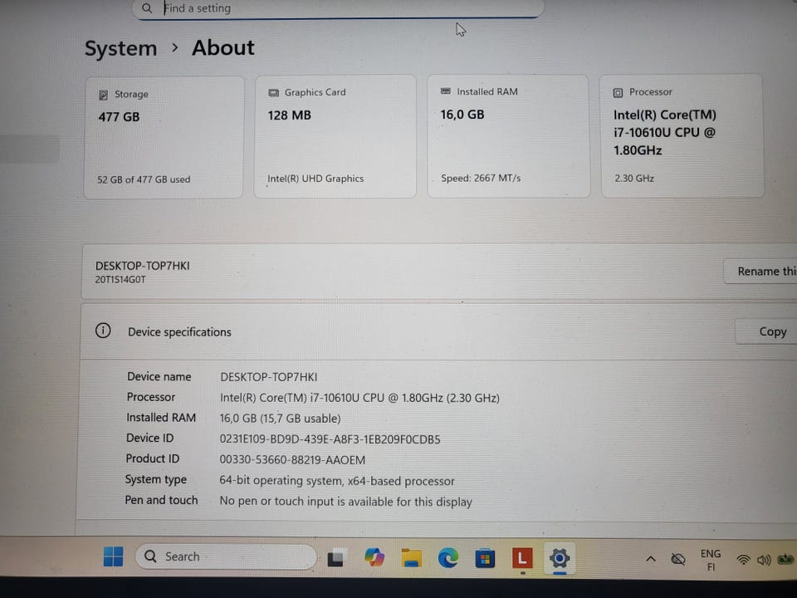Click the taskbar Search box
Image resolution: width=797 pixels, height=598 pixels.
(x=226, y=556)
